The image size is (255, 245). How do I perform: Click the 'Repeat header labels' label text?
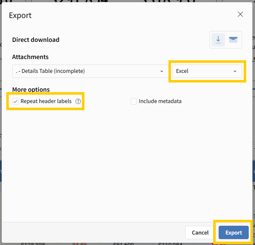click(x=46, y=101)
